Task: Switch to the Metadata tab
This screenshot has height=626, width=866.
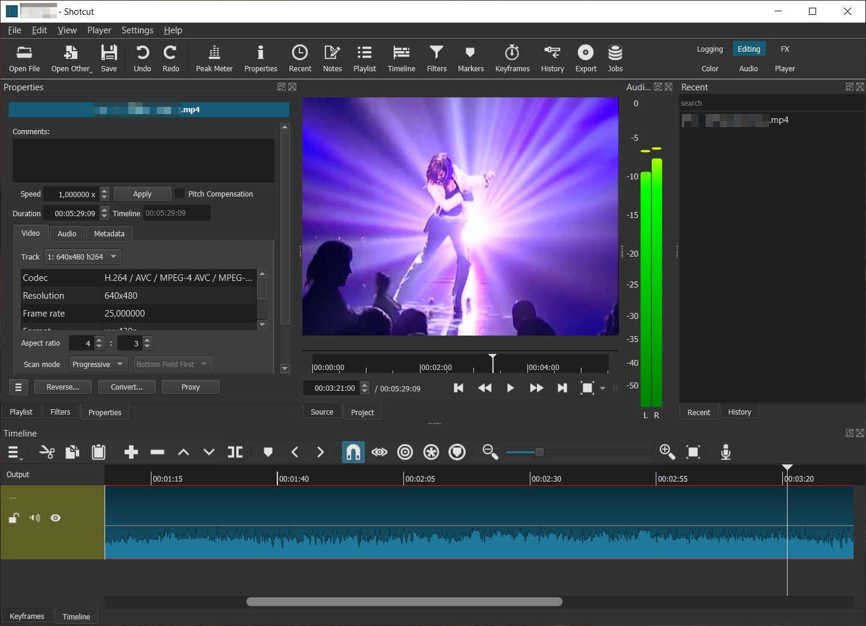Action: (x=109, y=233)
